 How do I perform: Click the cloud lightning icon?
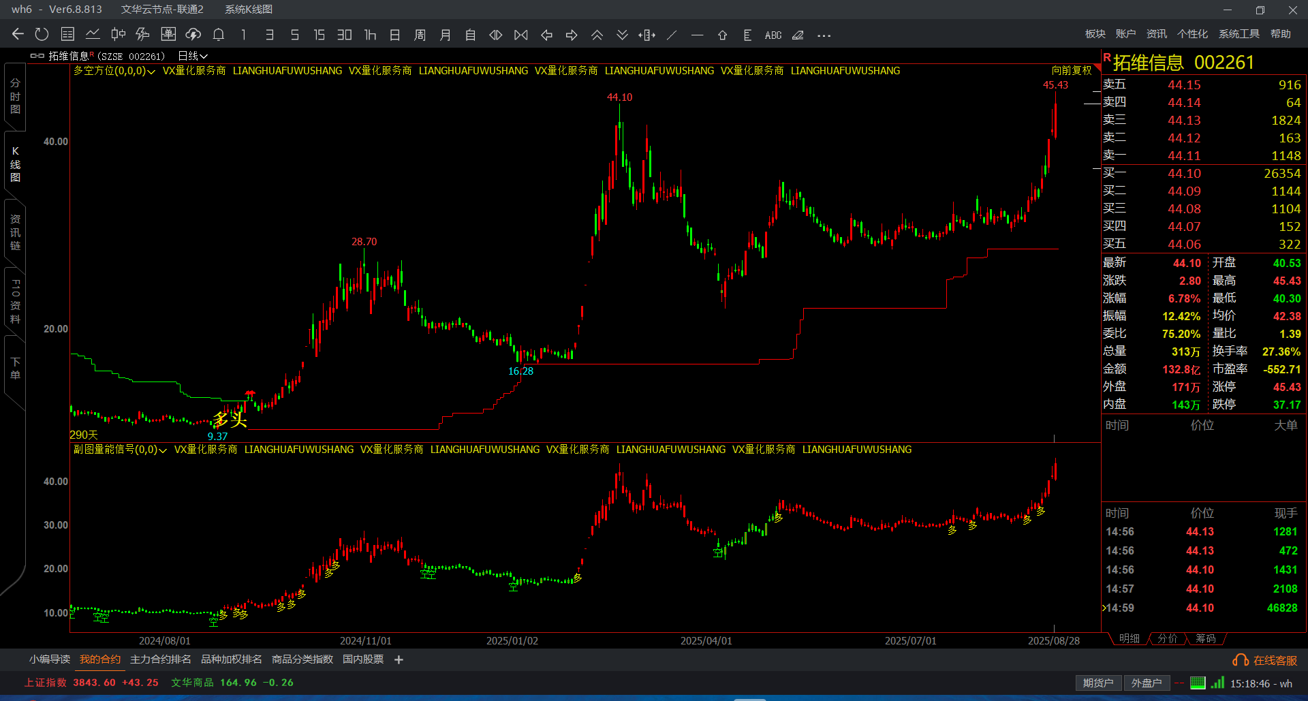click(x=193, y=35)
